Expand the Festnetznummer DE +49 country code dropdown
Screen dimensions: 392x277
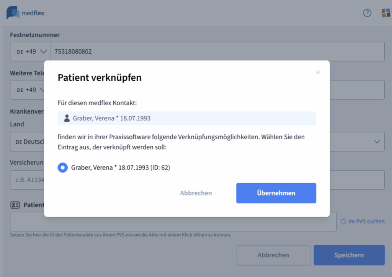tap(31, 51)
